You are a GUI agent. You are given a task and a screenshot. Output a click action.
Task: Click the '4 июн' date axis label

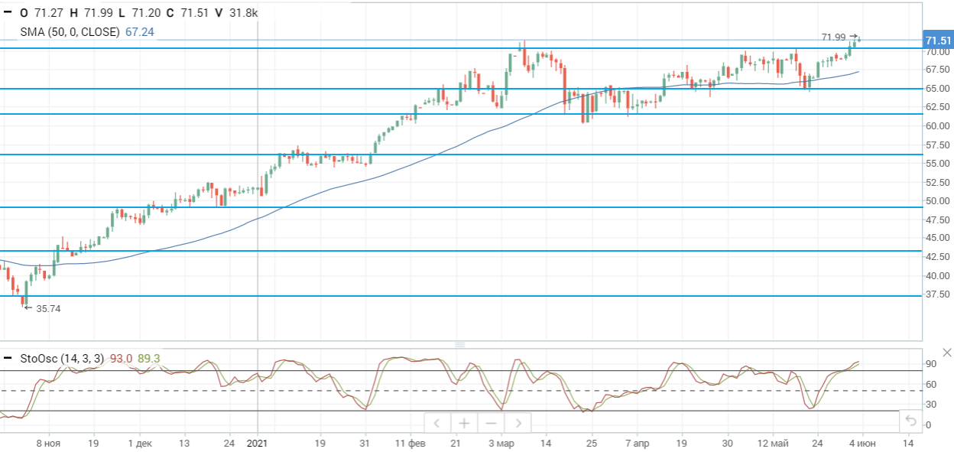[x=862, y=443]
